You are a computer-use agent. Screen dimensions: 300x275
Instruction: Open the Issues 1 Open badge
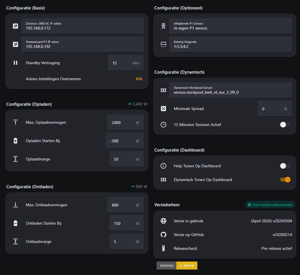coord(177,266)
